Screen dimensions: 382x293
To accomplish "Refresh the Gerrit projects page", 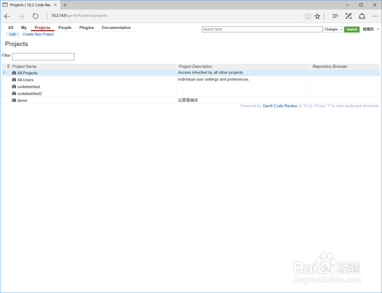I will pyautogui.click(x=36, y=16).
